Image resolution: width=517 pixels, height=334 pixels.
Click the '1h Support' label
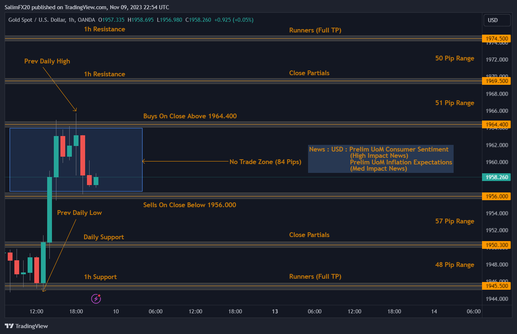pyautogui.click(x=100, y=277)
